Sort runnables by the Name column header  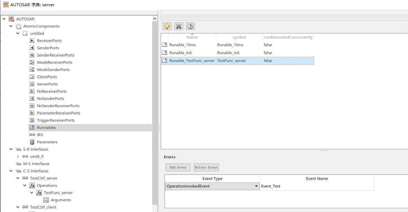tap(192, 37)
